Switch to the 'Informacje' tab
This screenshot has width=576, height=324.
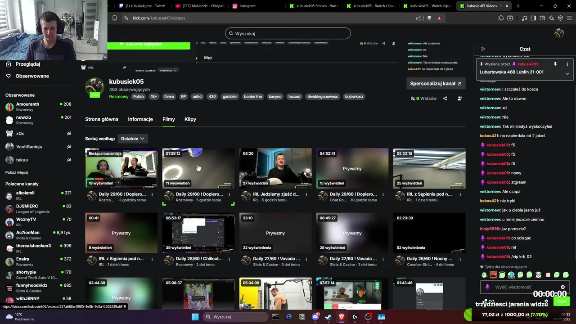tap(140, 119)
